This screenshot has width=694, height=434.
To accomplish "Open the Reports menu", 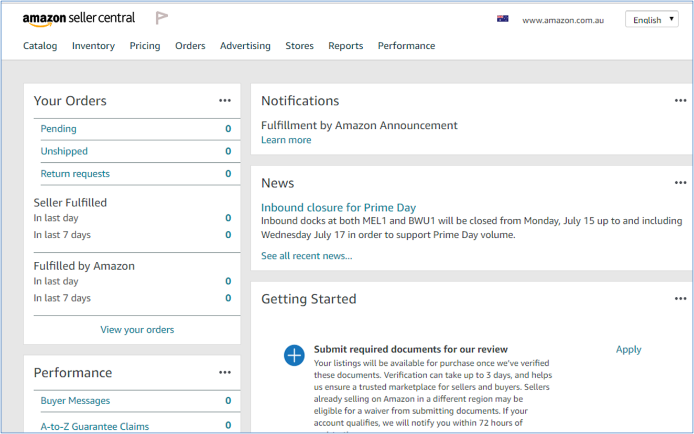I will [345, 46].
